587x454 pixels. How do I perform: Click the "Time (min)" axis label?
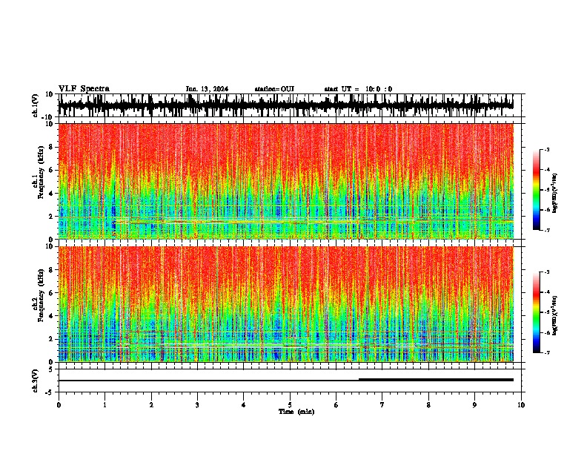point(296,412)
